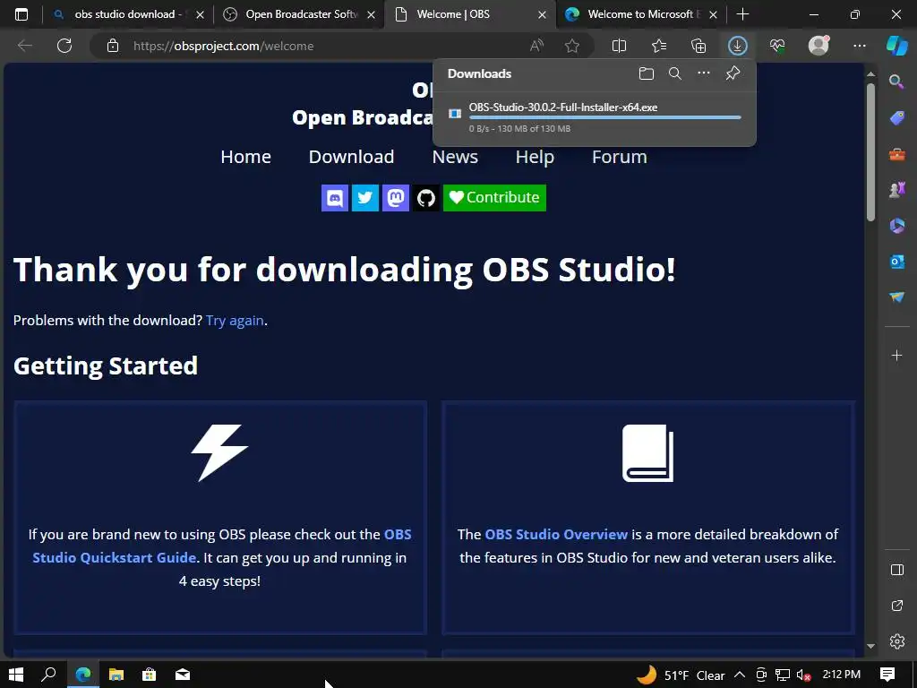Open Microsoft Store from taskbar
This screenshot has height=688, width=917.
(x=150, y=675)
